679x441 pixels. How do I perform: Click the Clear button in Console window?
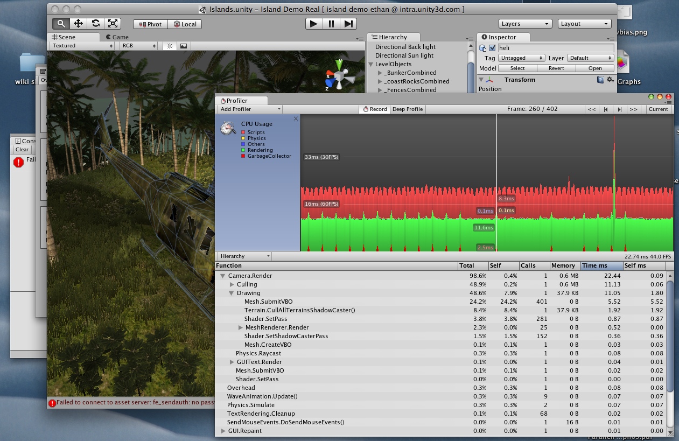pyautogui.click(x=22, y=150)
